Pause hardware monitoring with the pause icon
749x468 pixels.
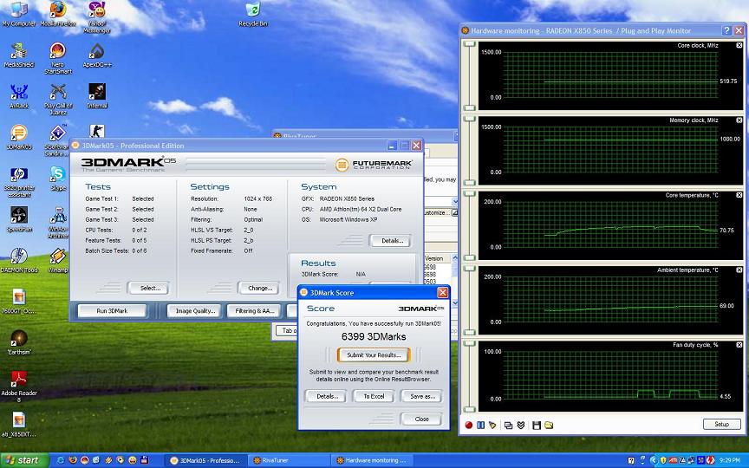[x=481, y=425]
